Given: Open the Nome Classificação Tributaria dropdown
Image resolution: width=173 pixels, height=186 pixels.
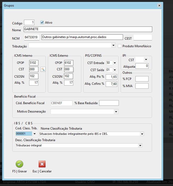Looking at the screenshot, I should pos(142,134).
